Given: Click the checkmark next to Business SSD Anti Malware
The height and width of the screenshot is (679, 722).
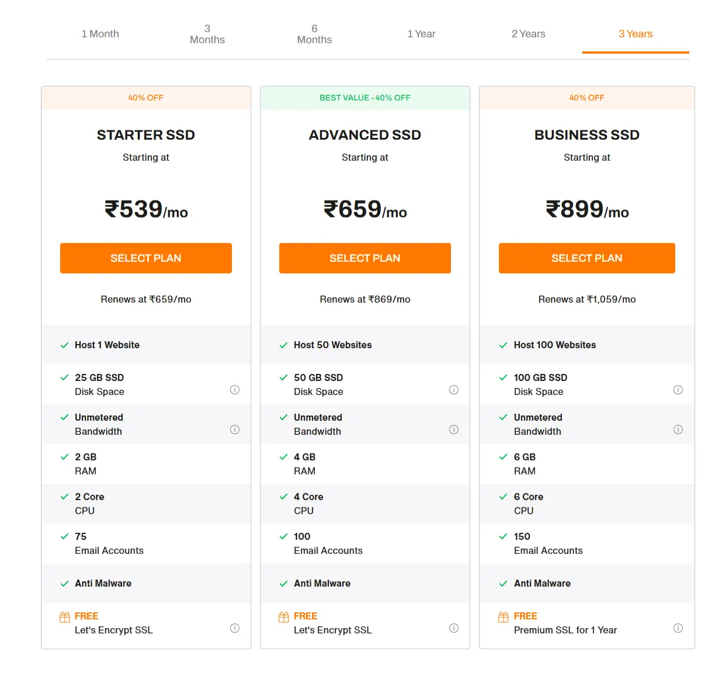Looking at the screenshot, I should [x=503, y=583].
